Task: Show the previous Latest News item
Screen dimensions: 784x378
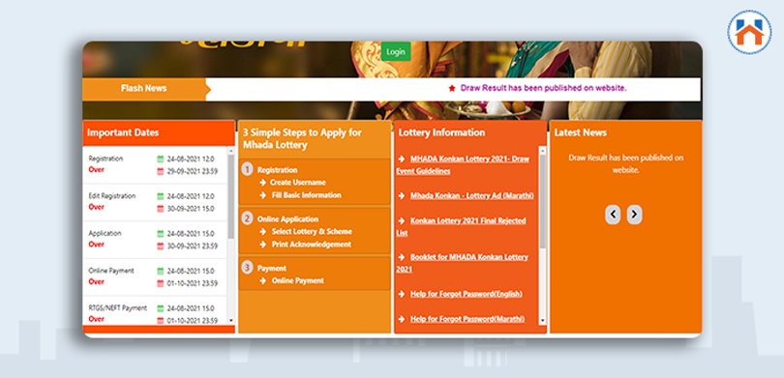Action: pos(613,215)
